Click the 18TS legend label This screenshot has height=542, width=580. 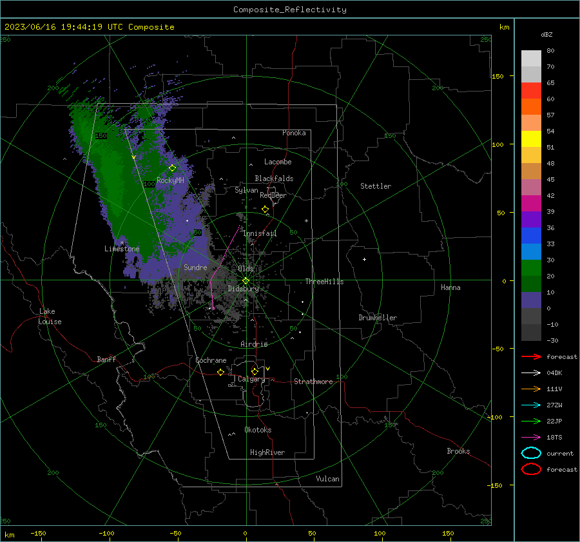[554, 438]
